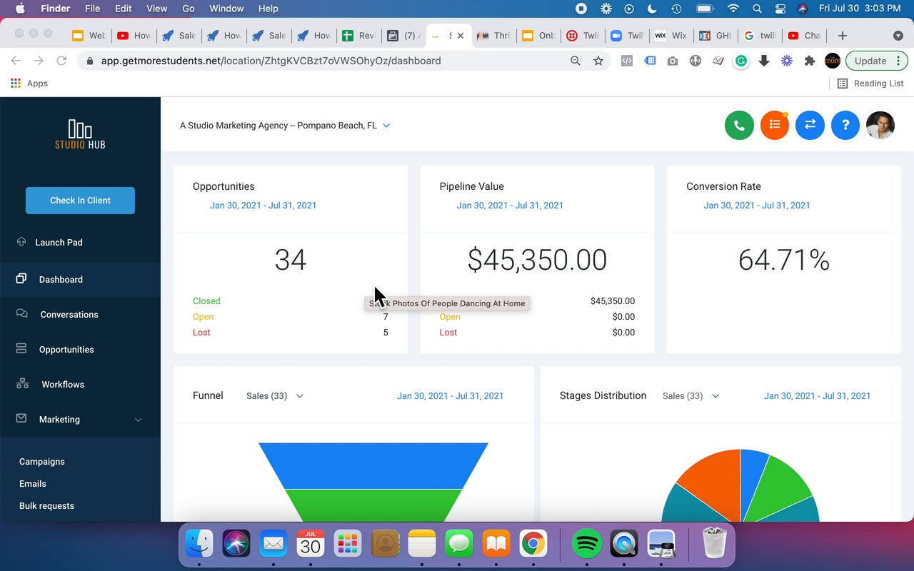Click the blue switch arrows icon

click(810, 125)
